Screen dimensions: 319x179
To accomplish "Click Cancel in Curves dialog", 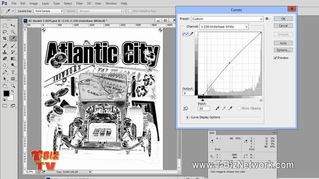I will (x=283, y=26).
